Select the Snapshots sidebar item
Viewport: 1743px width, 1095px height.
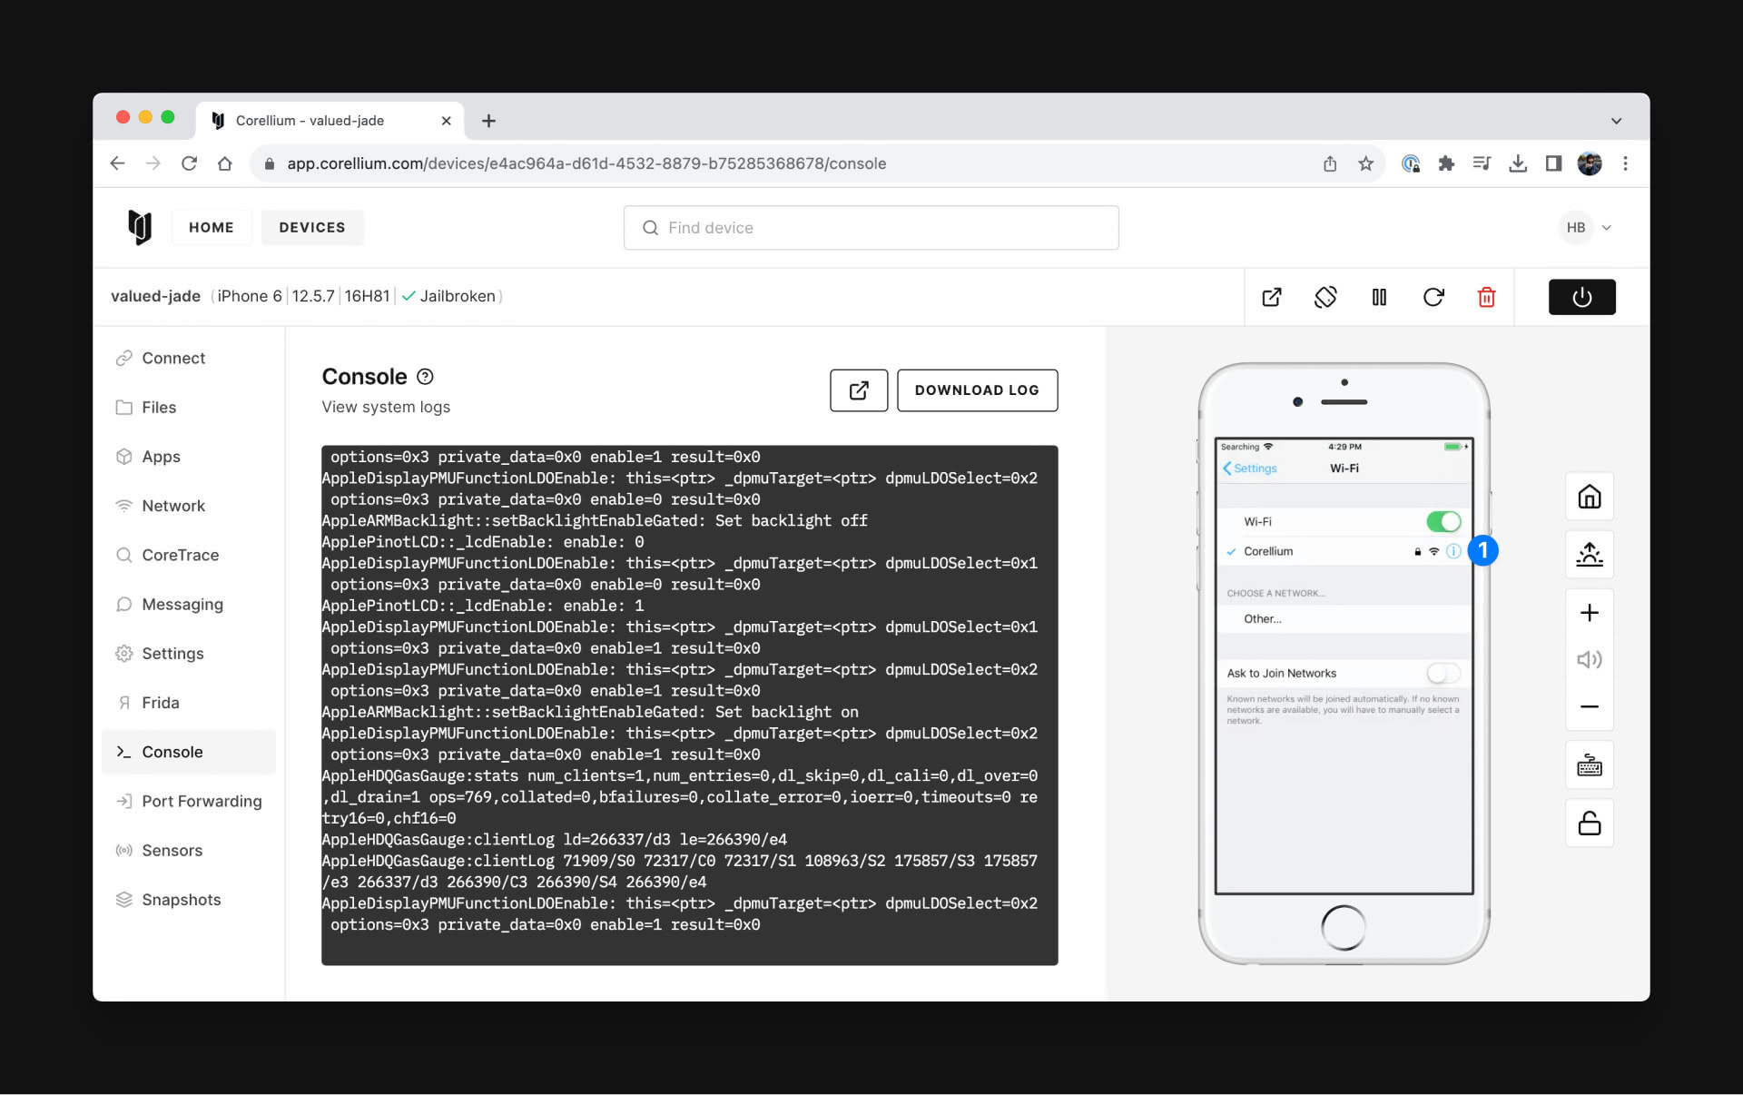(182, 900)
